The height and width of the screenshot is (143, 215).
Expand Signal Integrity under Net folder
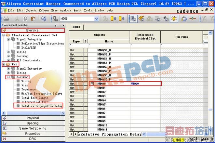pyautogui.click(x=8, y=69)
